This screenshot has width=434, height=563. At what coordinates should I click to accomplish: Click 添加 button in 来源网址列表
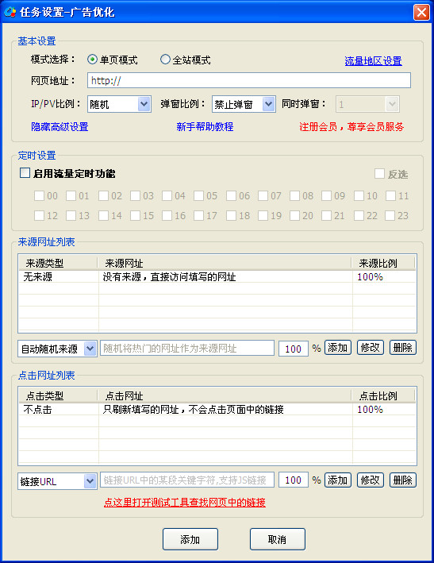pos(338,348)
